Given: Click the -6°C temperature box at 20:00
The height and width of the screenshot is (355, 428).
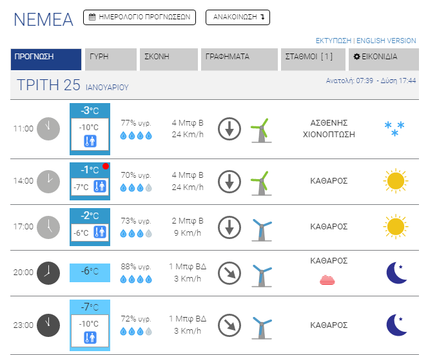Looking at the screenshot, I should coord(89,272).
